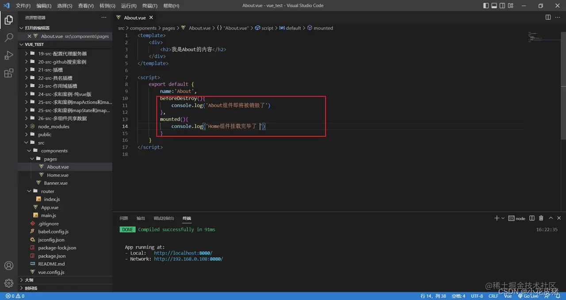
Task: Toggle the secondary sidebar layout icon
Action: (503, 6)
